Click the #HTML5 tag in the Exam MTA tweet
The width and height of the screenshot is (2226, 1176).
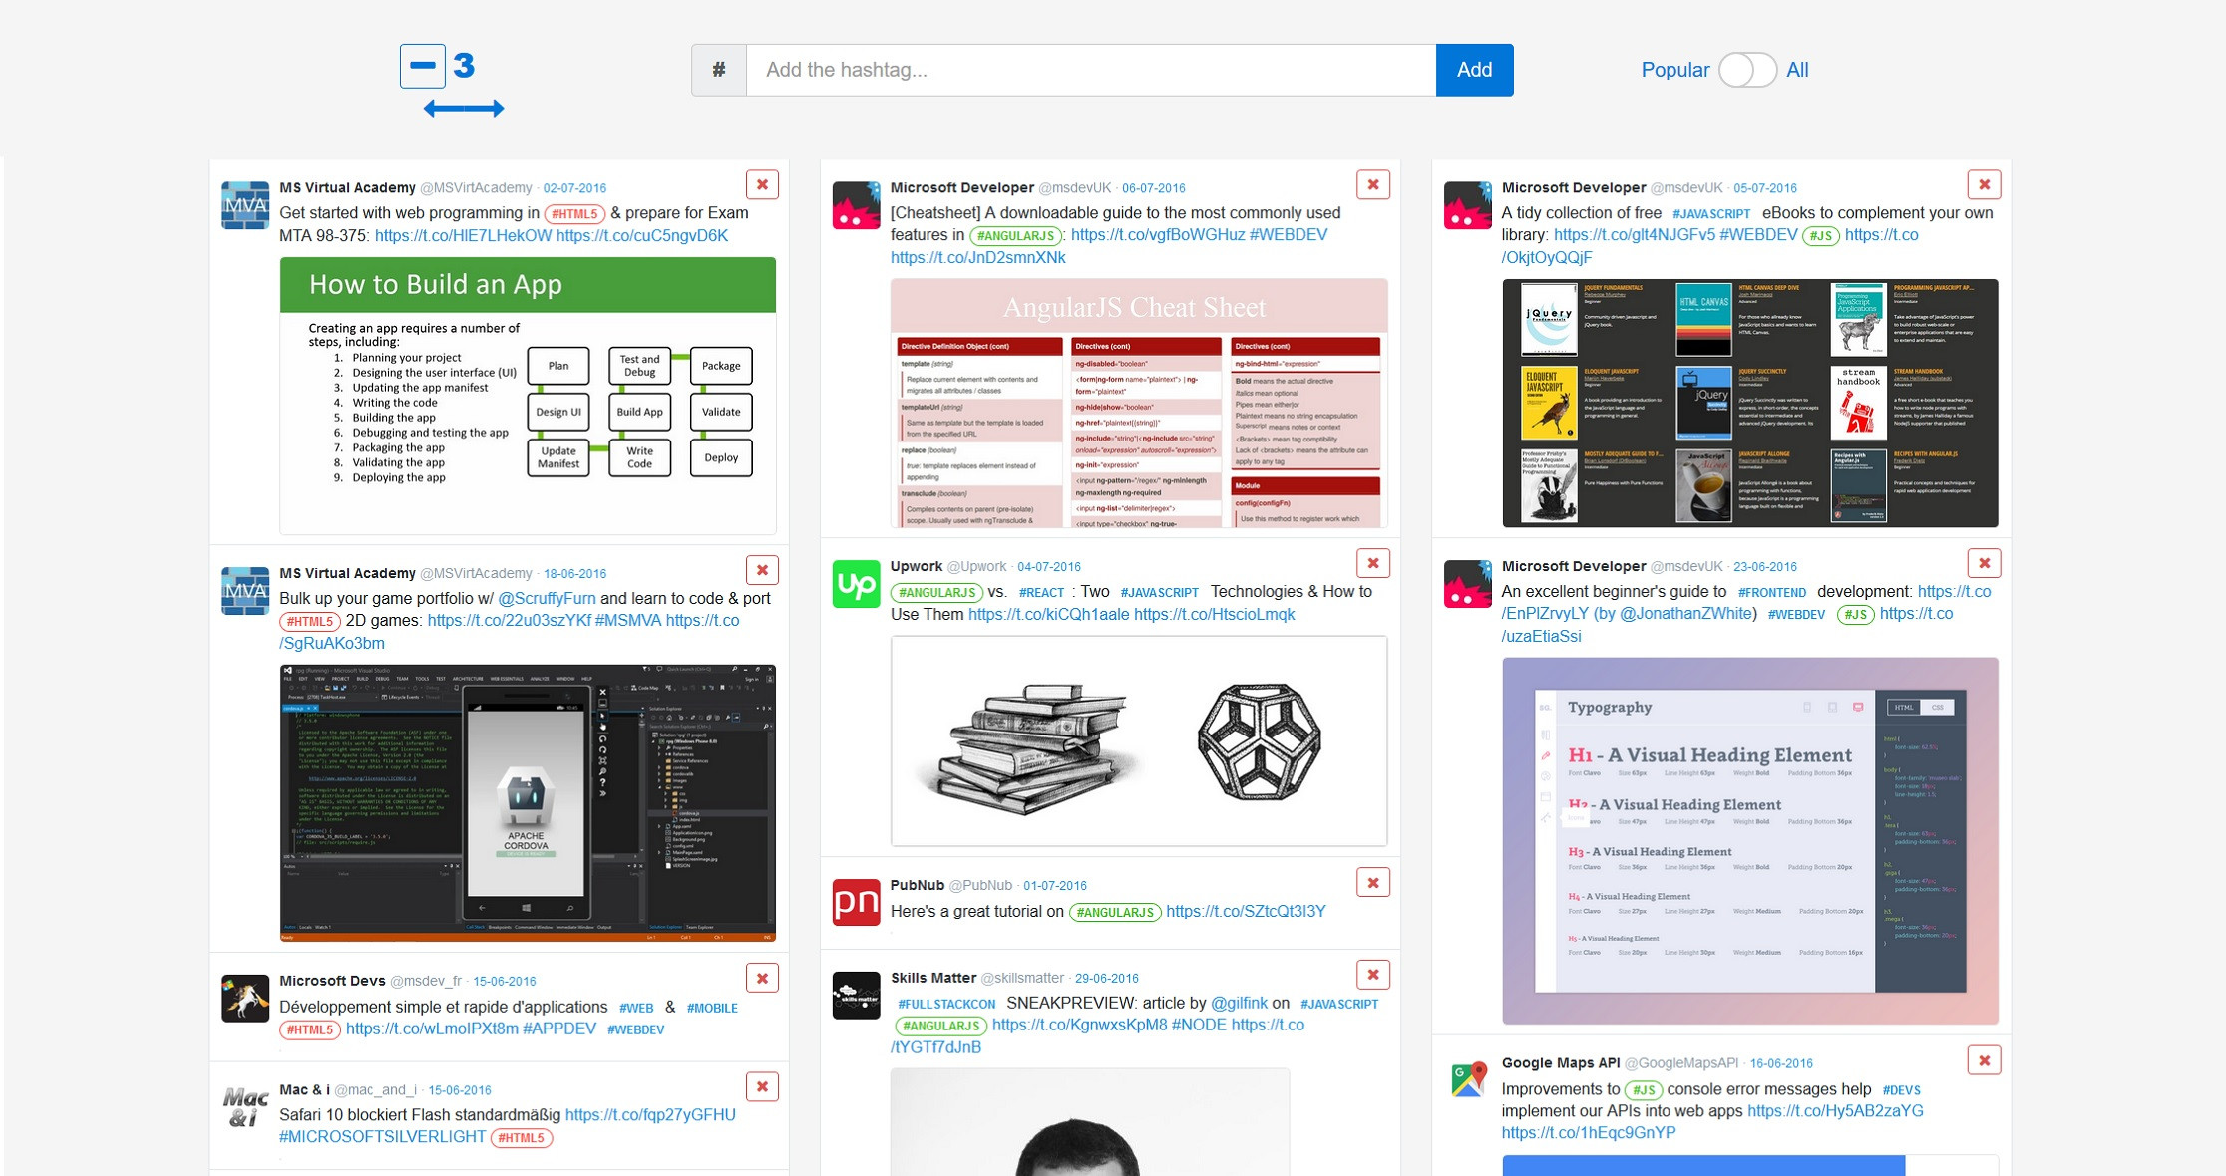574,213
